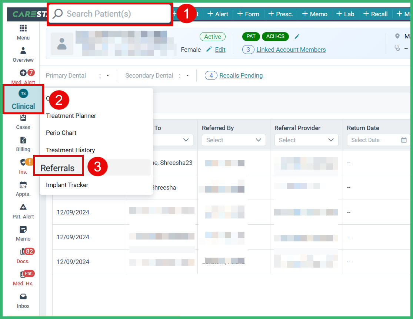Click the PAT tag
Image resolution: width=413 pixels, height=319 pixels.
251,37
